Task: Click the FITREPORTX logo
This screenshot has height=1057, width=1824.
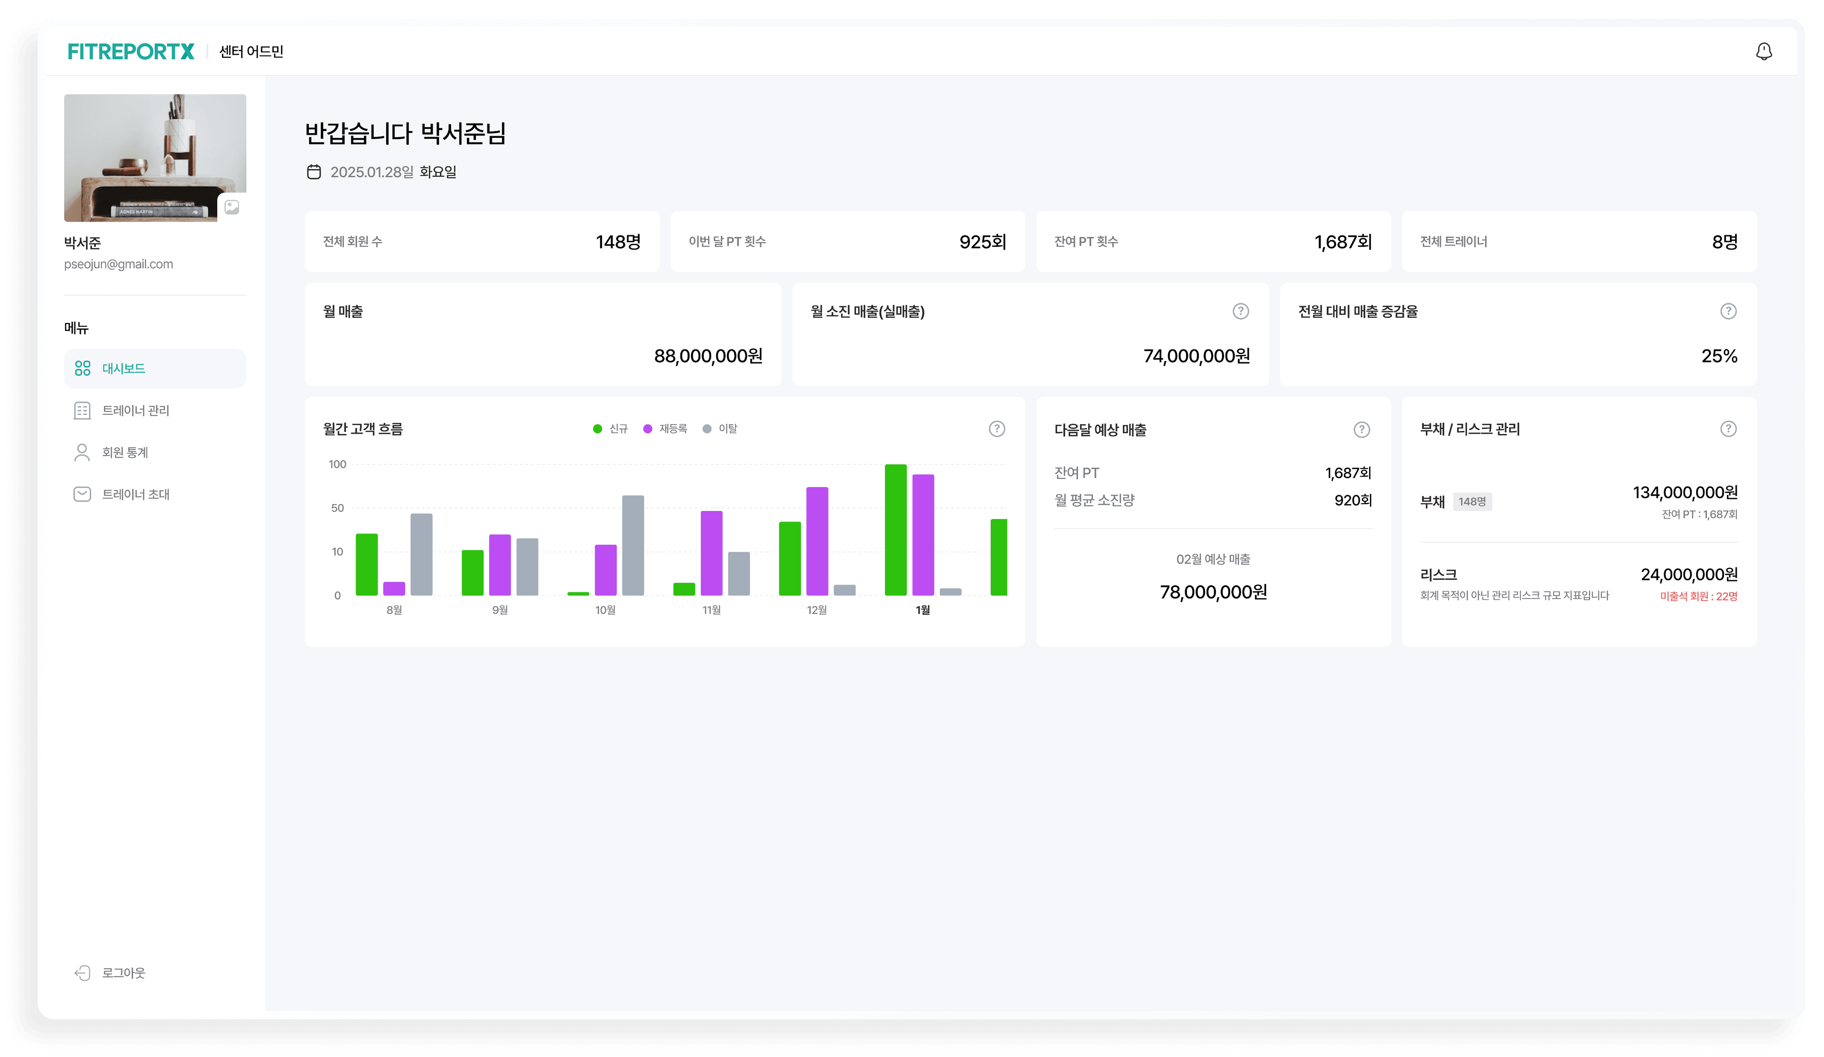Action: (x=131, y=52)
